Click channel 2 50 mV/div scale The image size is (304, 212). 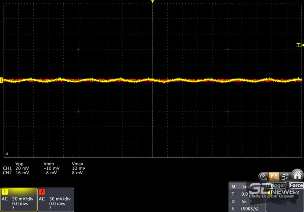pyautogui.click(x=60, y=199)
